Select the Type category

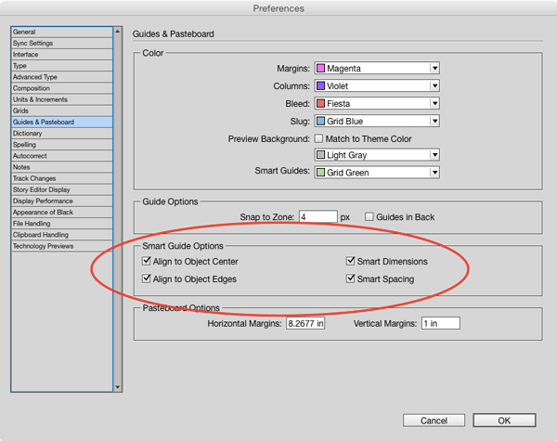(62, 66)
